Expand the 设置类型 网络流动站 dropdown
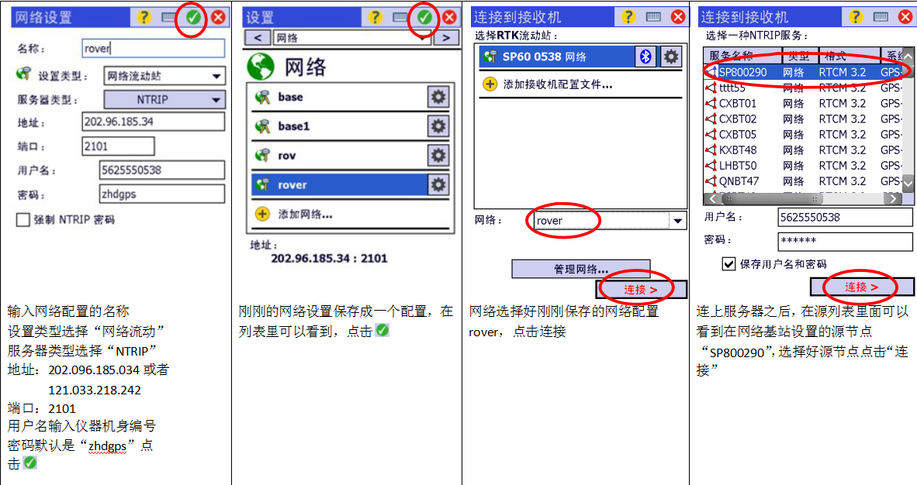 pyautogui.click(x=164, y=76)
